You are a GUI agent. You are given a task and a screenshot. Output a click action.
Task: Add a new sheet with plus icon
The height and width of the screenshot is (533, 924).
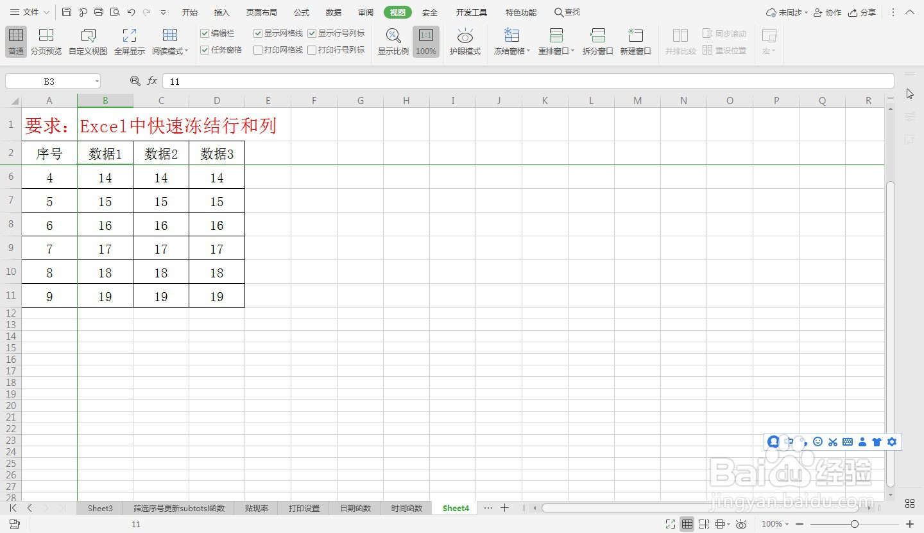tap(504, 508)
